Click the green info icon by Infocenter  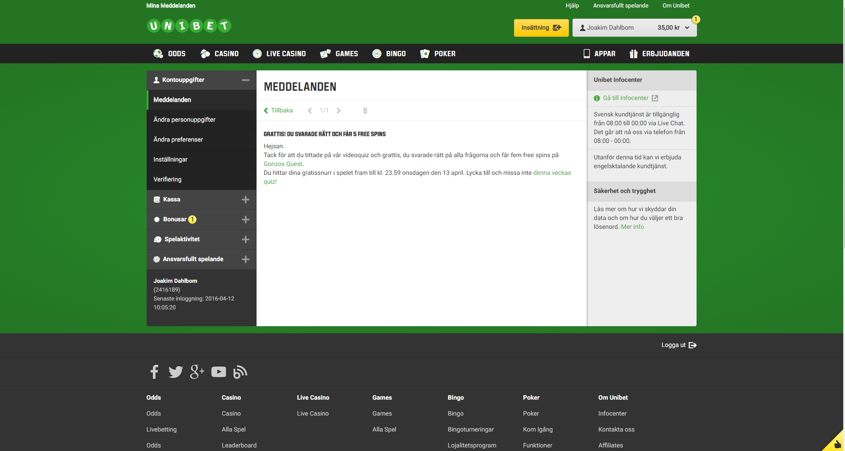(597, 98)
